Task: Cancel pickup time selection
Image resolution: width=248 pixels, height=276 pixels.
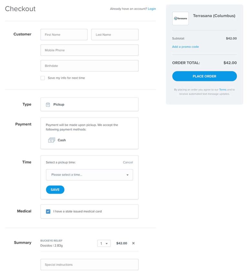Action: coord(128,162)
